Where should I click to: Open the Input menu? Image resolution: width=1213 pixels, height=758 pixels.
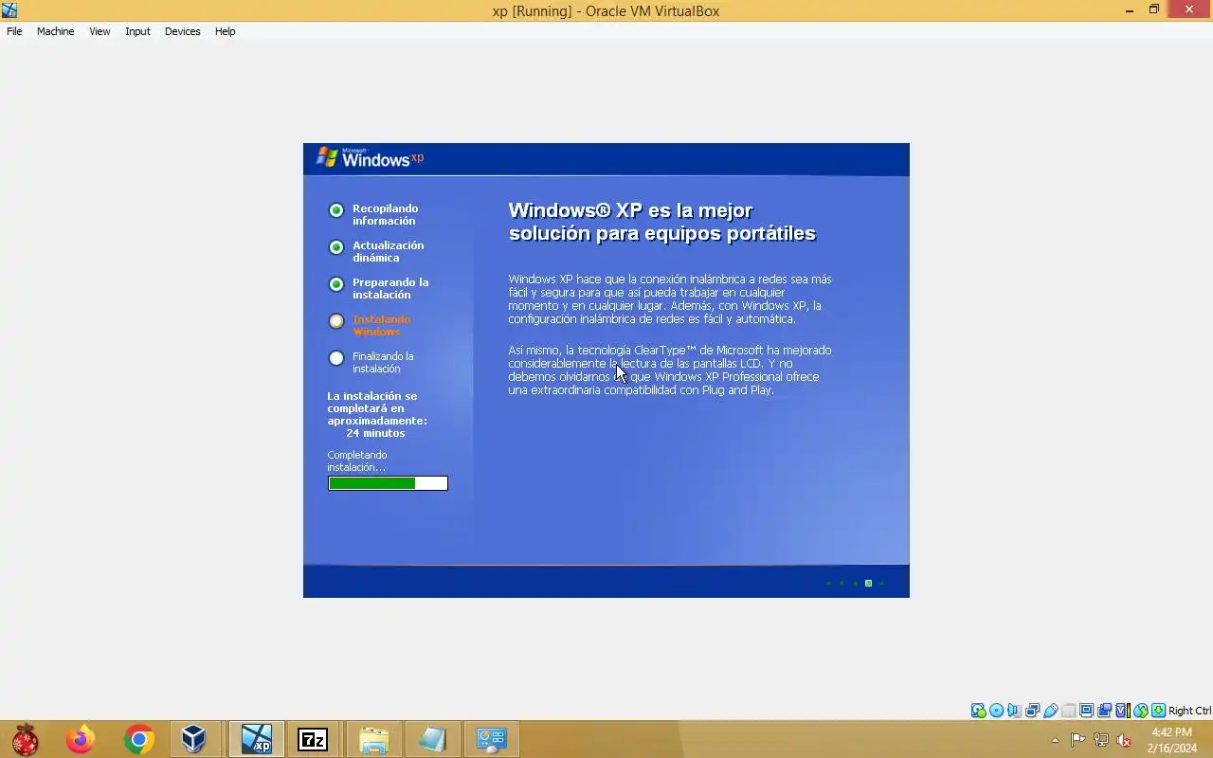coord(137,31)
